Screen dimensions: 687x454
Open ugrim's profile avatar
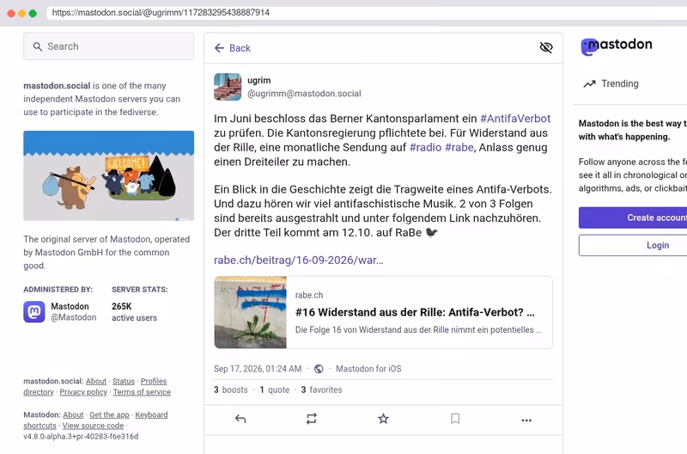(x=228, y=87)
